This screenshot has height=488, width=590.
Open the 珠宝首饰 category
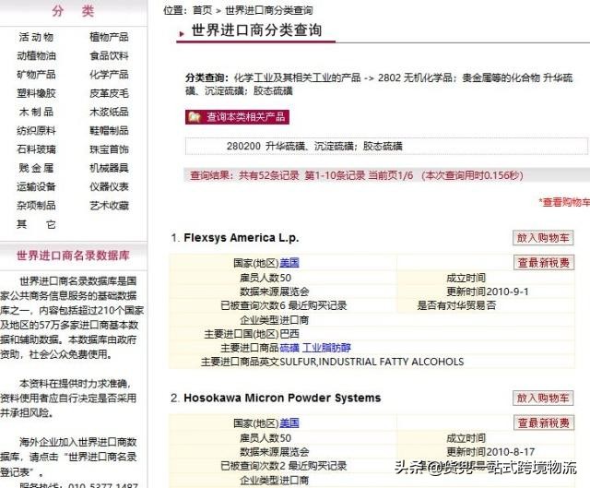(x=109, y=149)
